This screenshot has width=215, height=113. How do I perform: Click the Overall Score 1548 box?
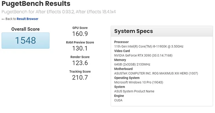pyautogui.click(x=26, y=41)
